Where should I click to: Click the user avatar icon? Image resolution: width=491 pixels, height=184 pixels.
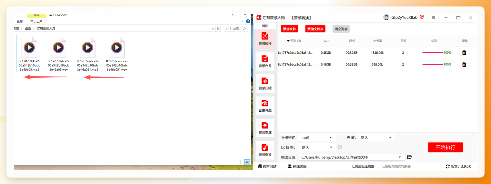pyautogui.click(x=386, y=17)
